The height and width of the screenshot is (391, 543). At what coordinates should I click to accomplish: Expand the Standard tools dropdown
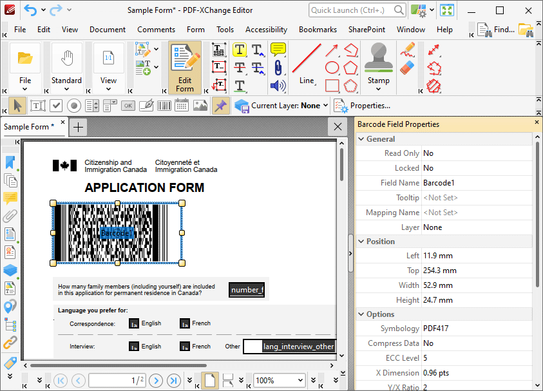(x=66, y=89)
